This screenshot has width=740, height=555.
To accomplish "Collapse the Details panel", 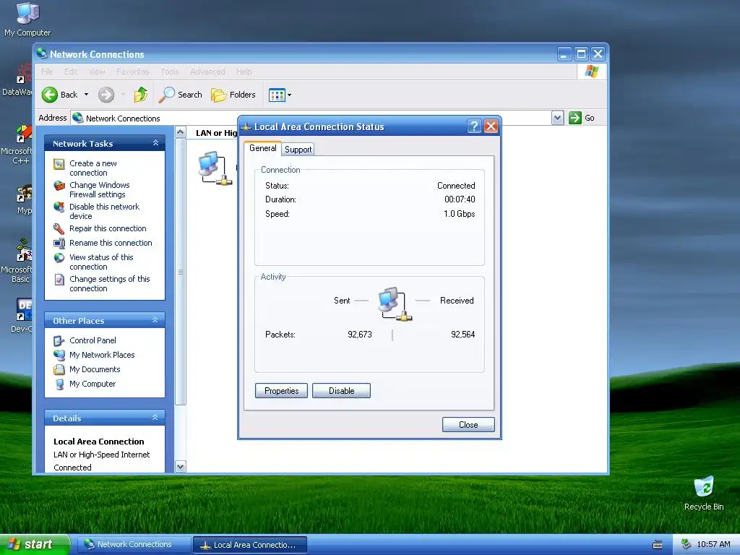I will pos(155,418).
